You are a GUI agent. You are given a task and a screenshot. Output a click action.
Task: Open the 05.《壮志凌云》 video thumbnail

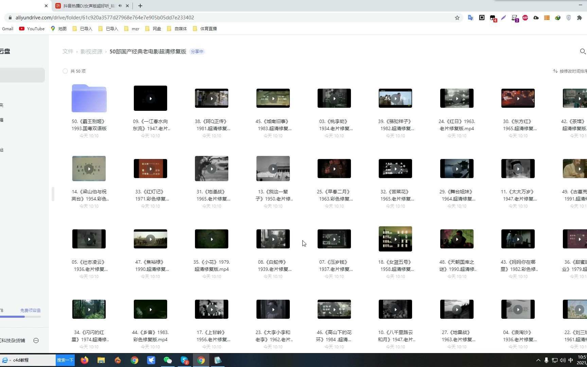click(x=89, y=239)
